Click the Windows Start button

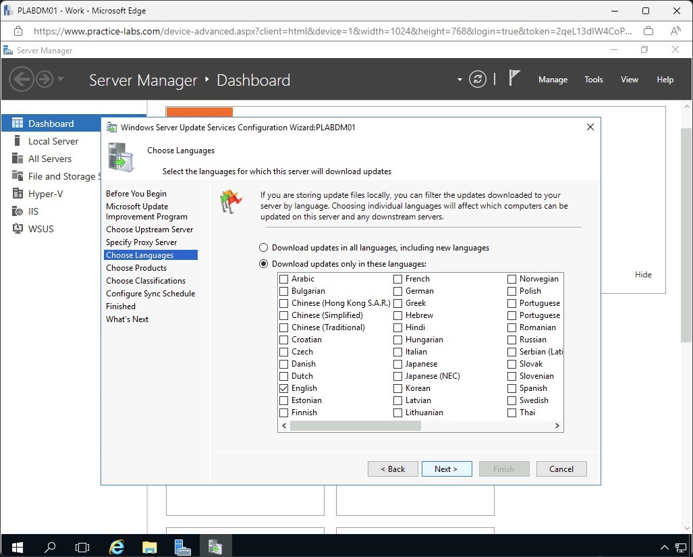coord(17,546)
